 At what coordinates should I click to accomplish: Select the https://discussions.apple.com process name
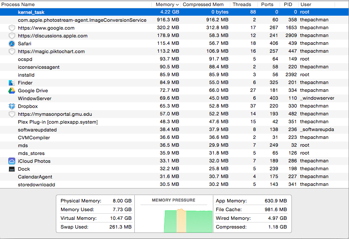click(52, 36)
